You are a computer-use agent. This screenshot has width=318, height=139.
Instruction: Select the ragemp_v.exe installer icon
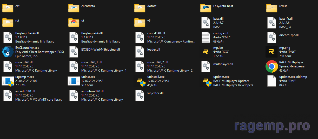(8, 81)
